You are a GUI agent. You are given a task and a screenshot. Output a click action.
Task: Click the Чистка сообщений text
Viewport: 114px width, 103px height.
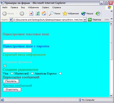pyautogui.click(x=17, y=86)
